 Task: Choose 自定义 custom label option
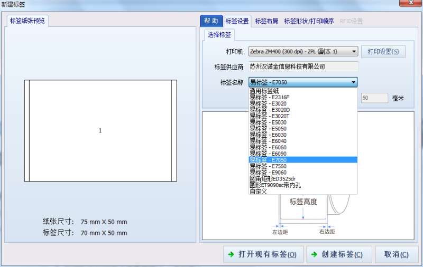pos(259,192)
